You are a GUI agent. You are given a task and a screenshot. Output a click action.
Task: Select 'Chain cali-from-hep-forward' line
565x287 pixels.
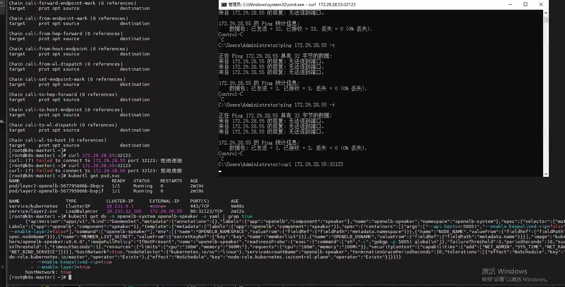pyautogui.click(x=66, y=34)
